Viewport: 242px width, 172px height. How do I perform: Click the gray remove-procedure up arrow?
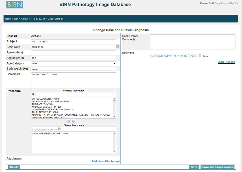73,121
